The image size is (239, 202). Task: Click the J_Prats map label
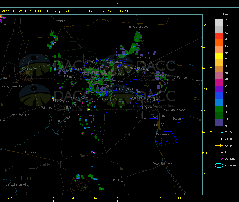pyautogui.click(x=147, y=108)
